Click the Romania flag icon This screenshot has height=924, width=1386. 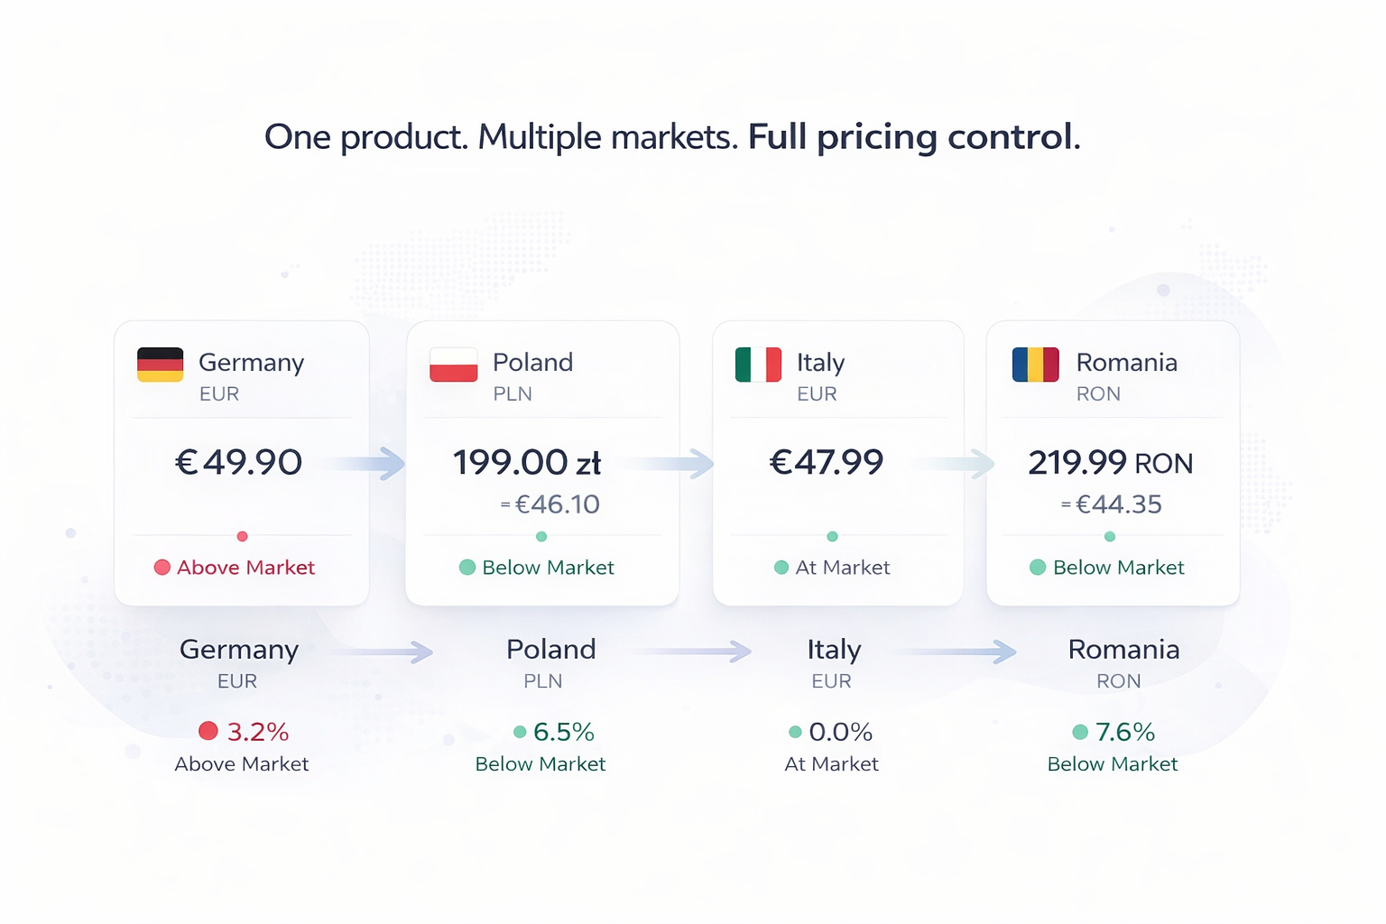pos(1035,365)
